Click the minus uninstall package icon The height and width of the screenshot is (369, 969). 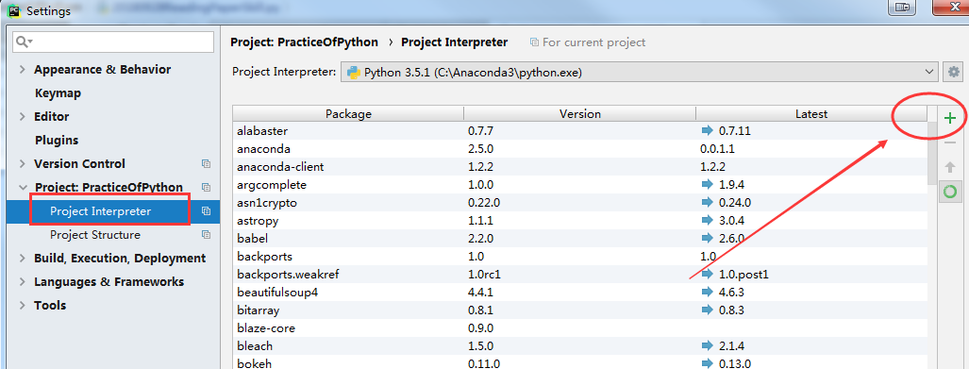pos(950,143)
